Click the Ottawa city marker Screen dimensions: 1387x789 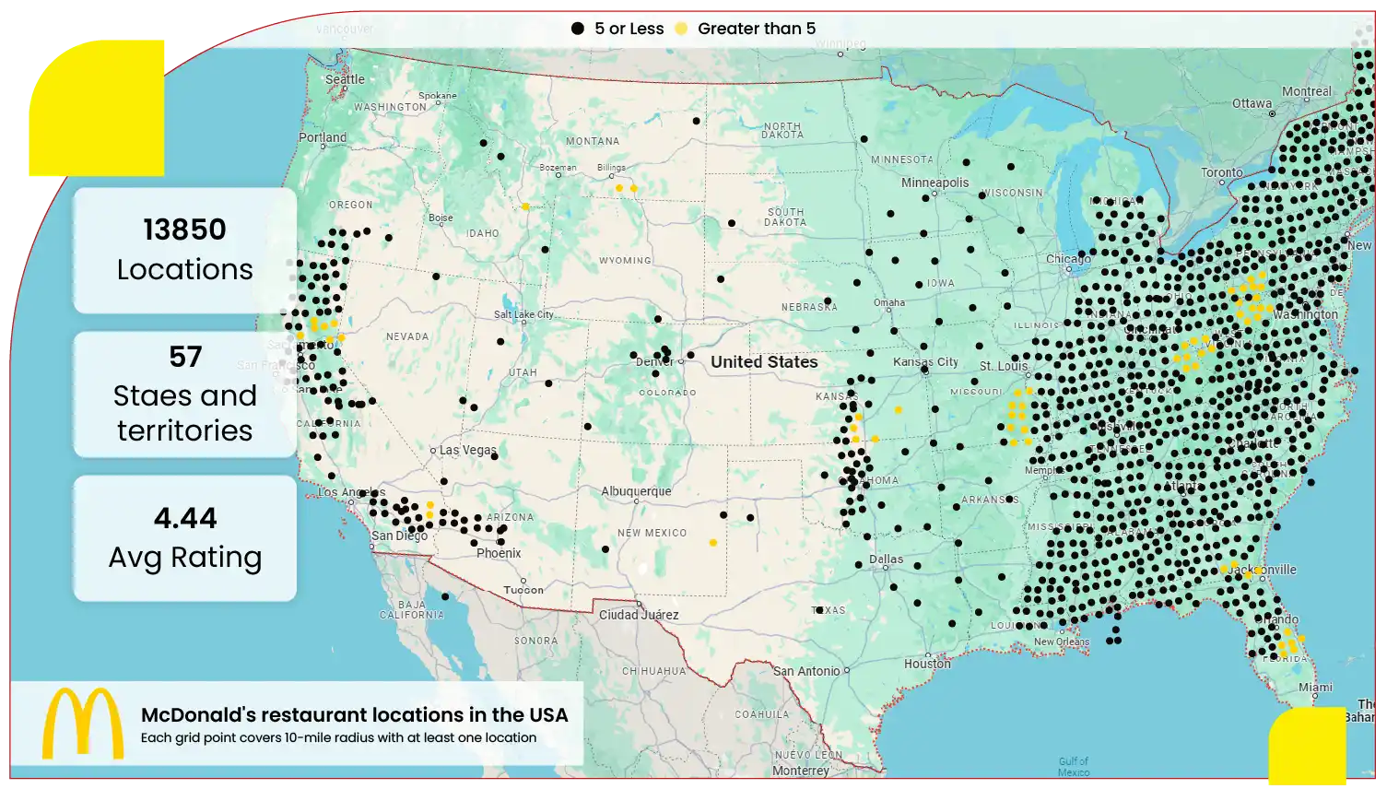pyautogui.click(x=1273, y=113)
